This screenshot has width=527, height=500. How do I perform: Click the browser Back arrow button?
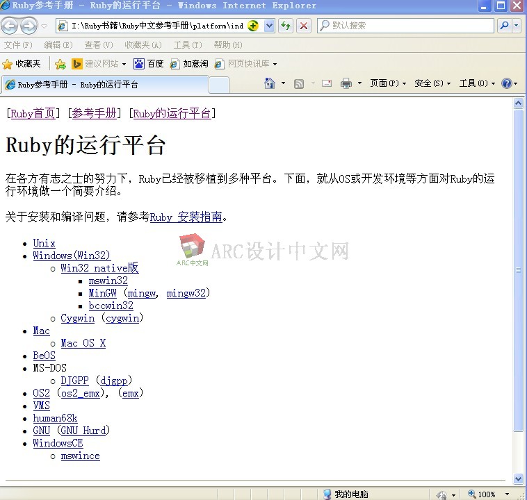(x=10, y=26)
